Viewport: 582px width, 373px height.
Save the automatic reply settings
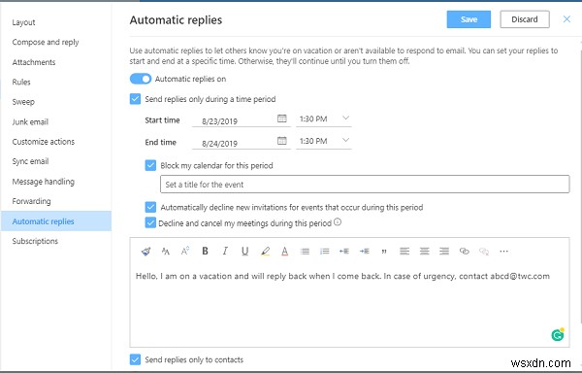469,19
